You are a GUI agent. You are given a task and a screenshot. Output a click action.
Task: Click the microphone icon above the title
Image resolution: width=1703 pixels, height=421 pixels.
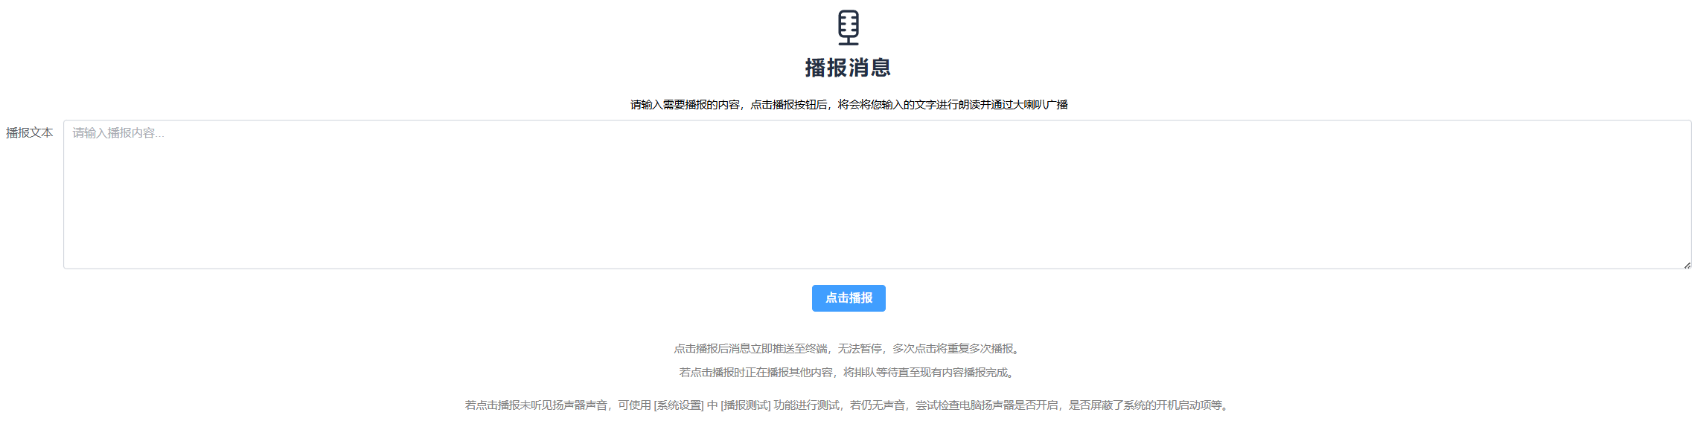(x=848, y=28)
